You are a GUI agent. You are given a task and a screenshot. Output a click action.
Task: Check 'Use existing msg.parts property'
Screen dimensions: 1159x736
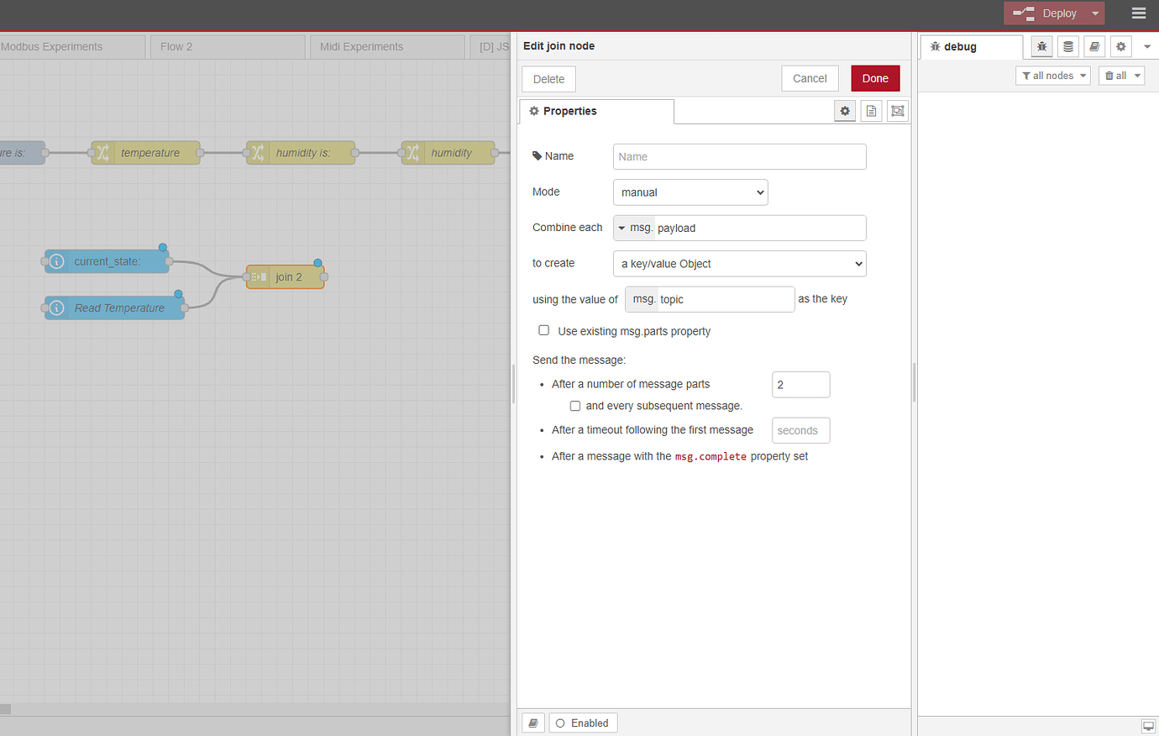point(544,331)
